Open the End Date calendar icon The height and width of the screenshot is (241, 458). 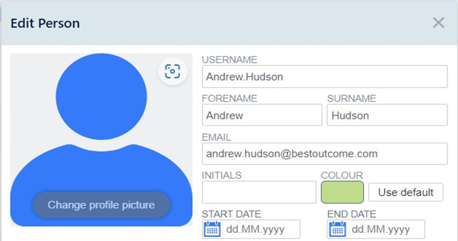coord(338,229)
